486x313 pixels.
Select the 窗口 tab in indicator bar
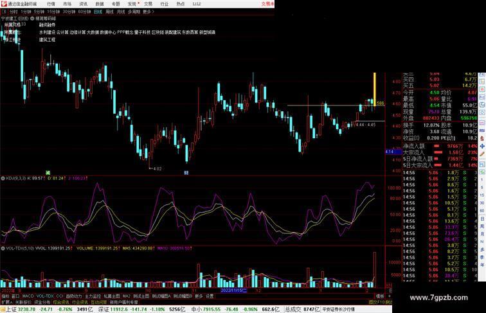click(15, 296)
